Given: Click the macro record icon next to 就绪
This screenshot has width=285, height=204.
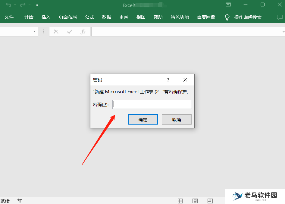Looking at the screenshot, I should click(x=20, y=201).
